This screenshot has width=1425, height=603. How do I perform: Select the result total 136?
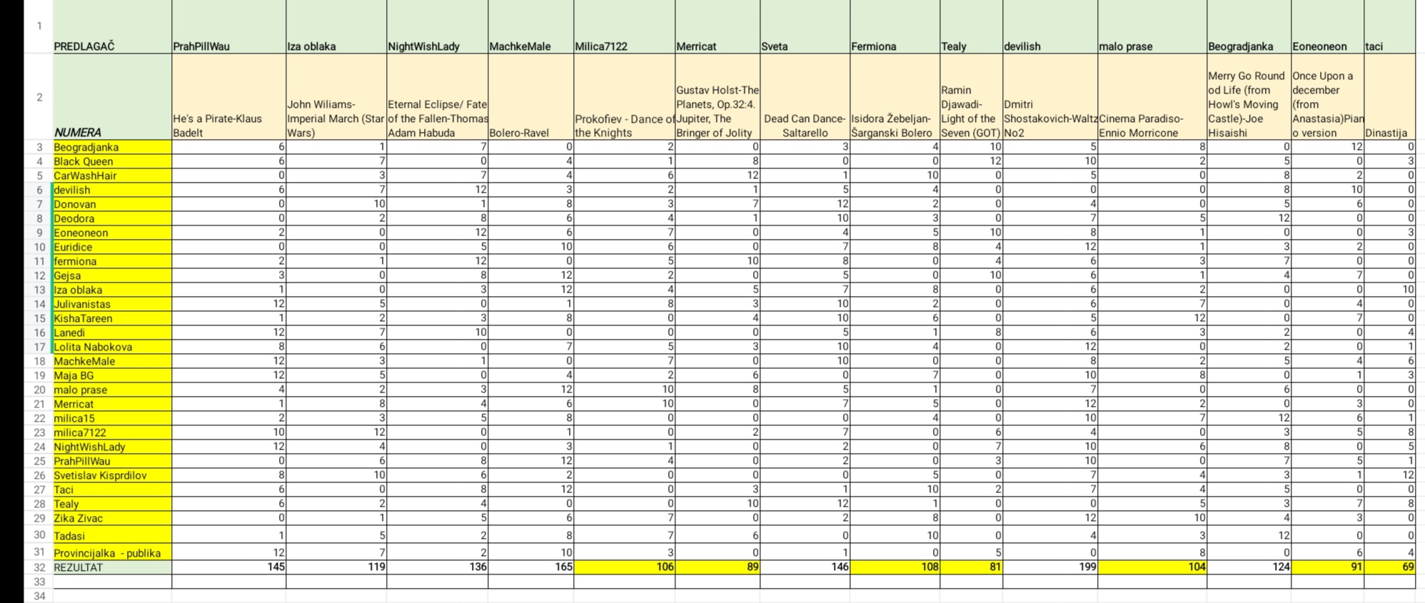tap(438, 567)
